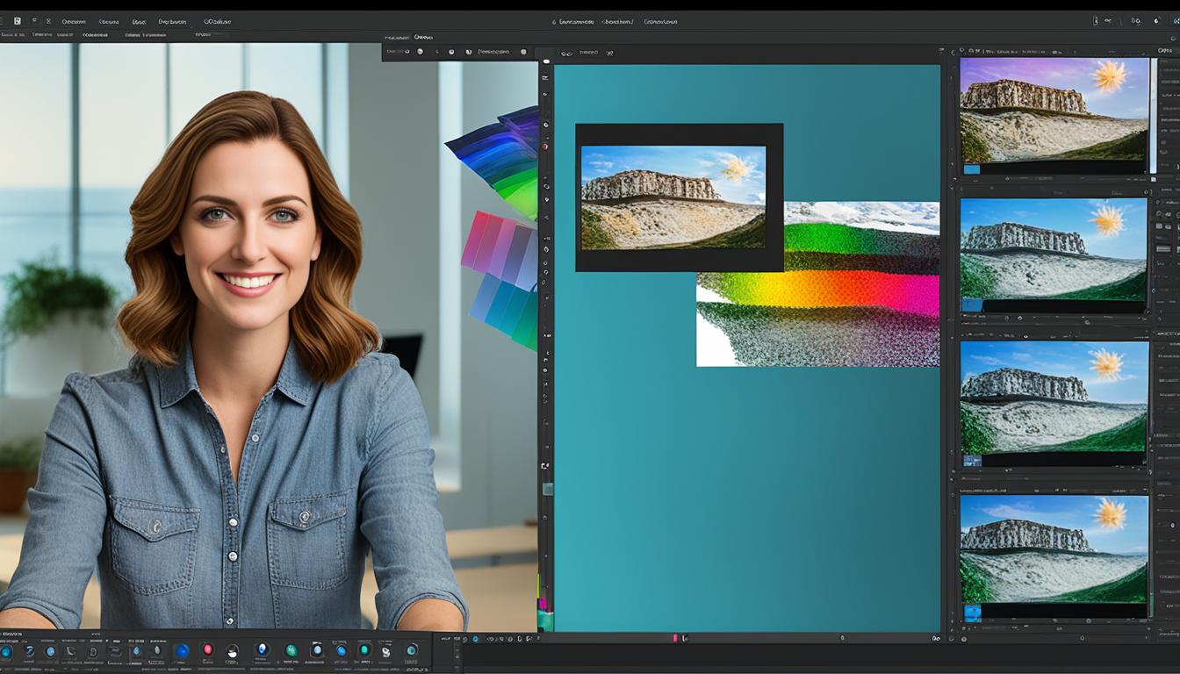Click the black-and-white swap squares icon in vertical strip

coord(545,466)
